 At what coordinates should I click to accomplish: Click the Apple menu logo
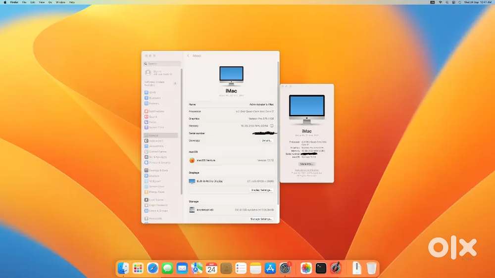[x=5, y=2]
